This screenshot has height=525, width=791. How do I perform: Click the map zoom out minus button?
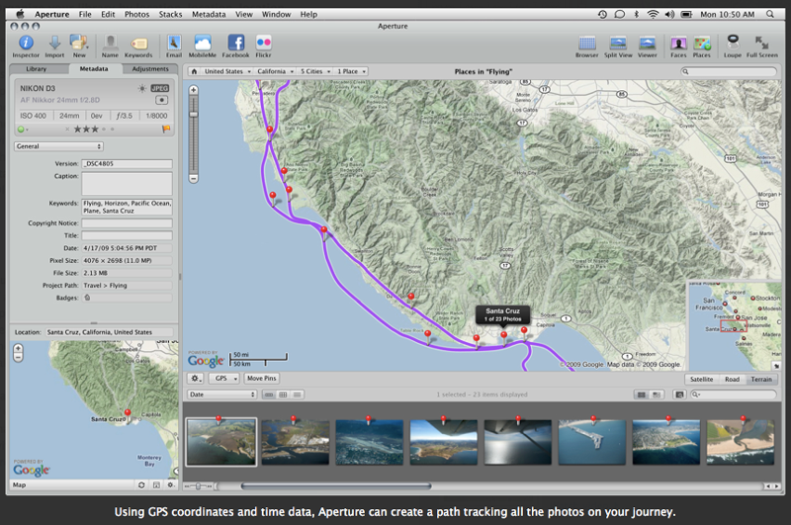(x=193, y=178)
